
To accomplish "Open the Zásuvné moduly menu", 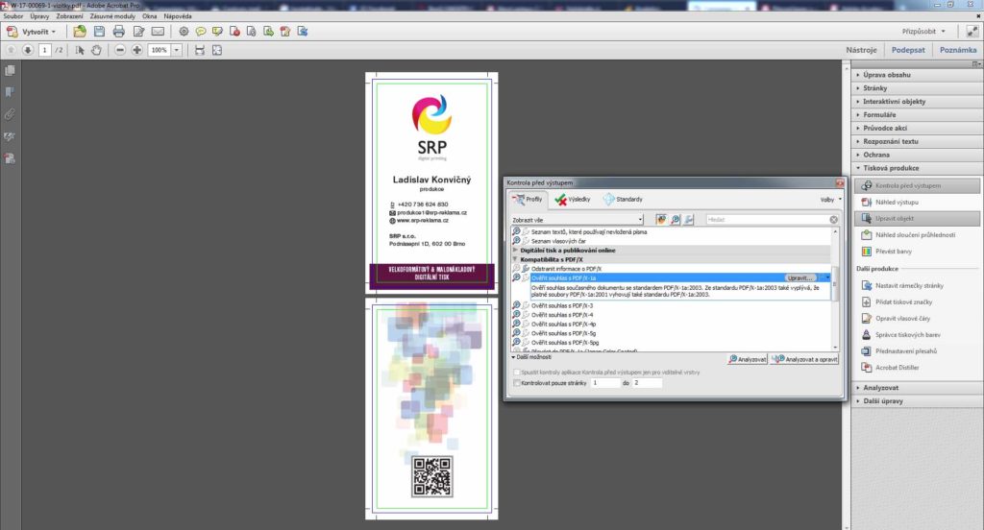I will click(112, 16).
